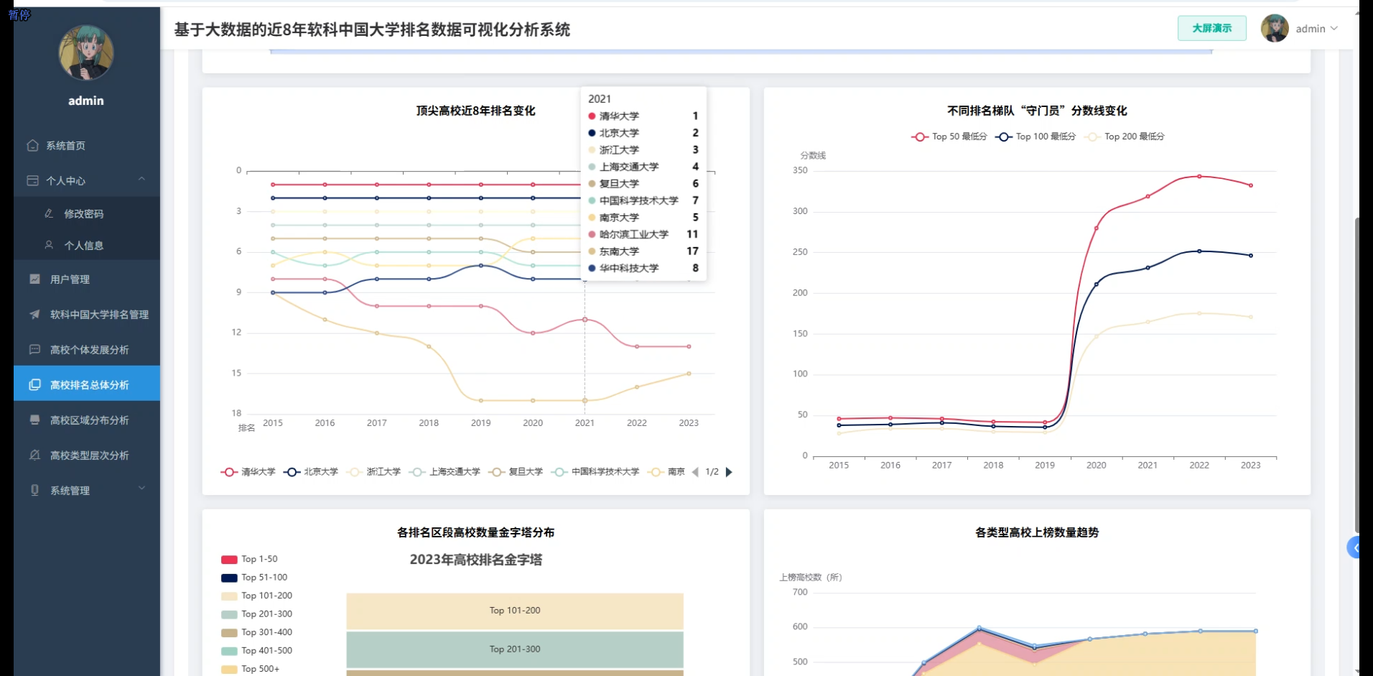Expand the 系统管理 submenu chevron

pyautogui.click(x=141, y=489)
